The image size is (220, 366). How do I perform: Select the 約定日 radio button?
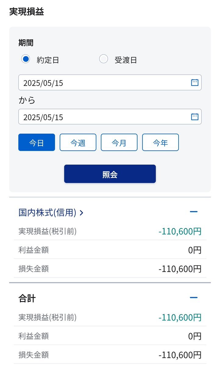[x=25, y=59]
